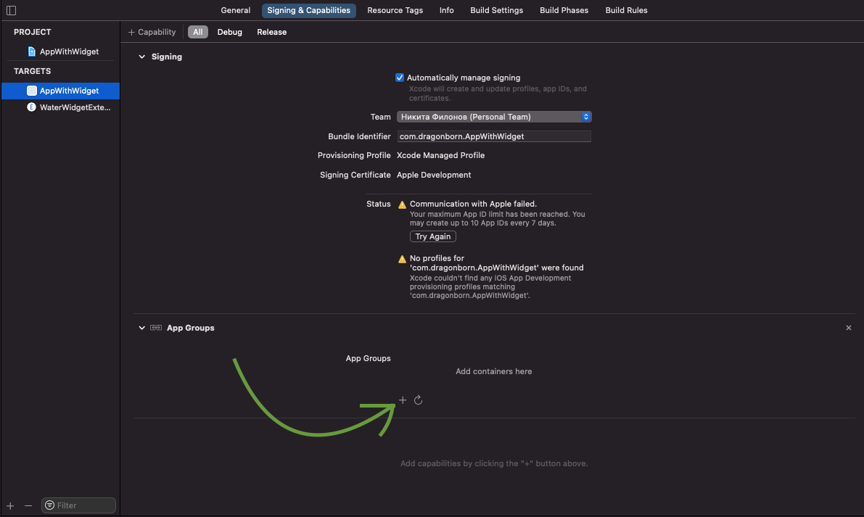Add a new target with plus icon
Viewport: 864px width, 517px height.
tap(10, 505)
